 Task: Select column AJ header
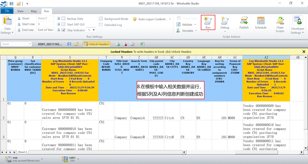click(266, 57)
